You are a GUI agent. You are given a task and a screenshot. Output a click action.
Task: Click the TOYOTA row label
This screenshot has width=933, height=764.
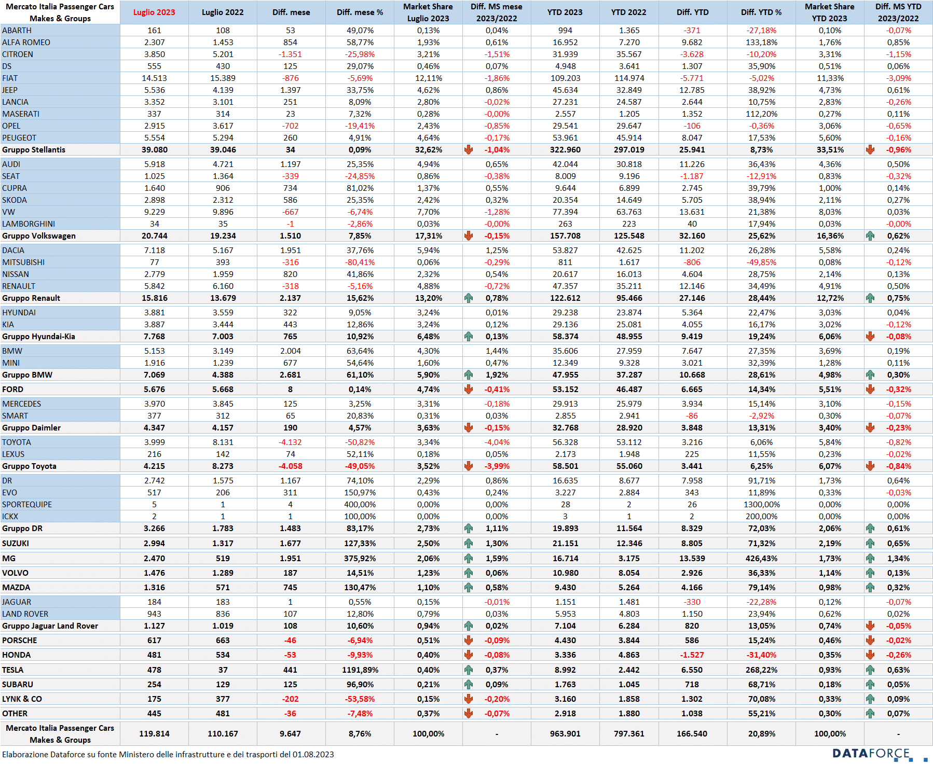point(17,442)
